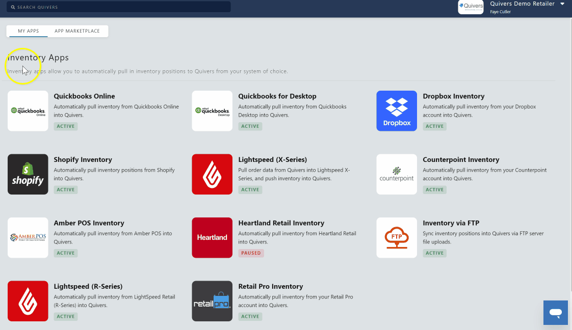Open the Dropbox Inventory title link
This screenshot has width=572, height=330.
pos(453,96)
